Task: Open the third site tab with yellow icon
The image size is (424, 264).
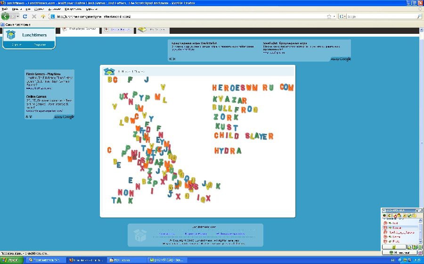Action: pos(153,30)
